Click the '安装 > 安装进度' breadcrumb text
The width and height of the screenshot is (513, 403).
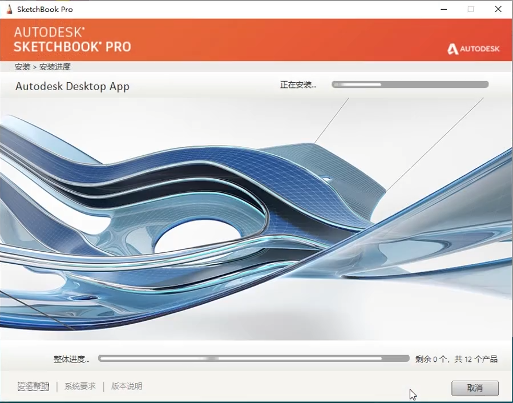(x=43, y=67)
